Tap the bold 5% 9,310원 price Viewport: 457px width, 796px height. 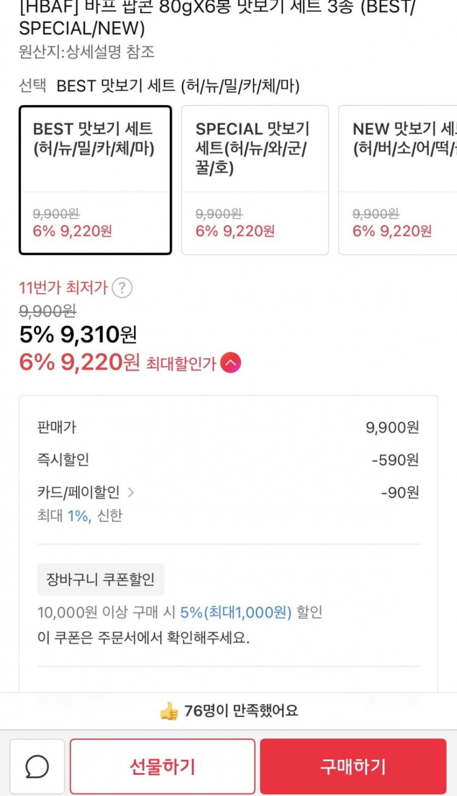tap(78, 335)
